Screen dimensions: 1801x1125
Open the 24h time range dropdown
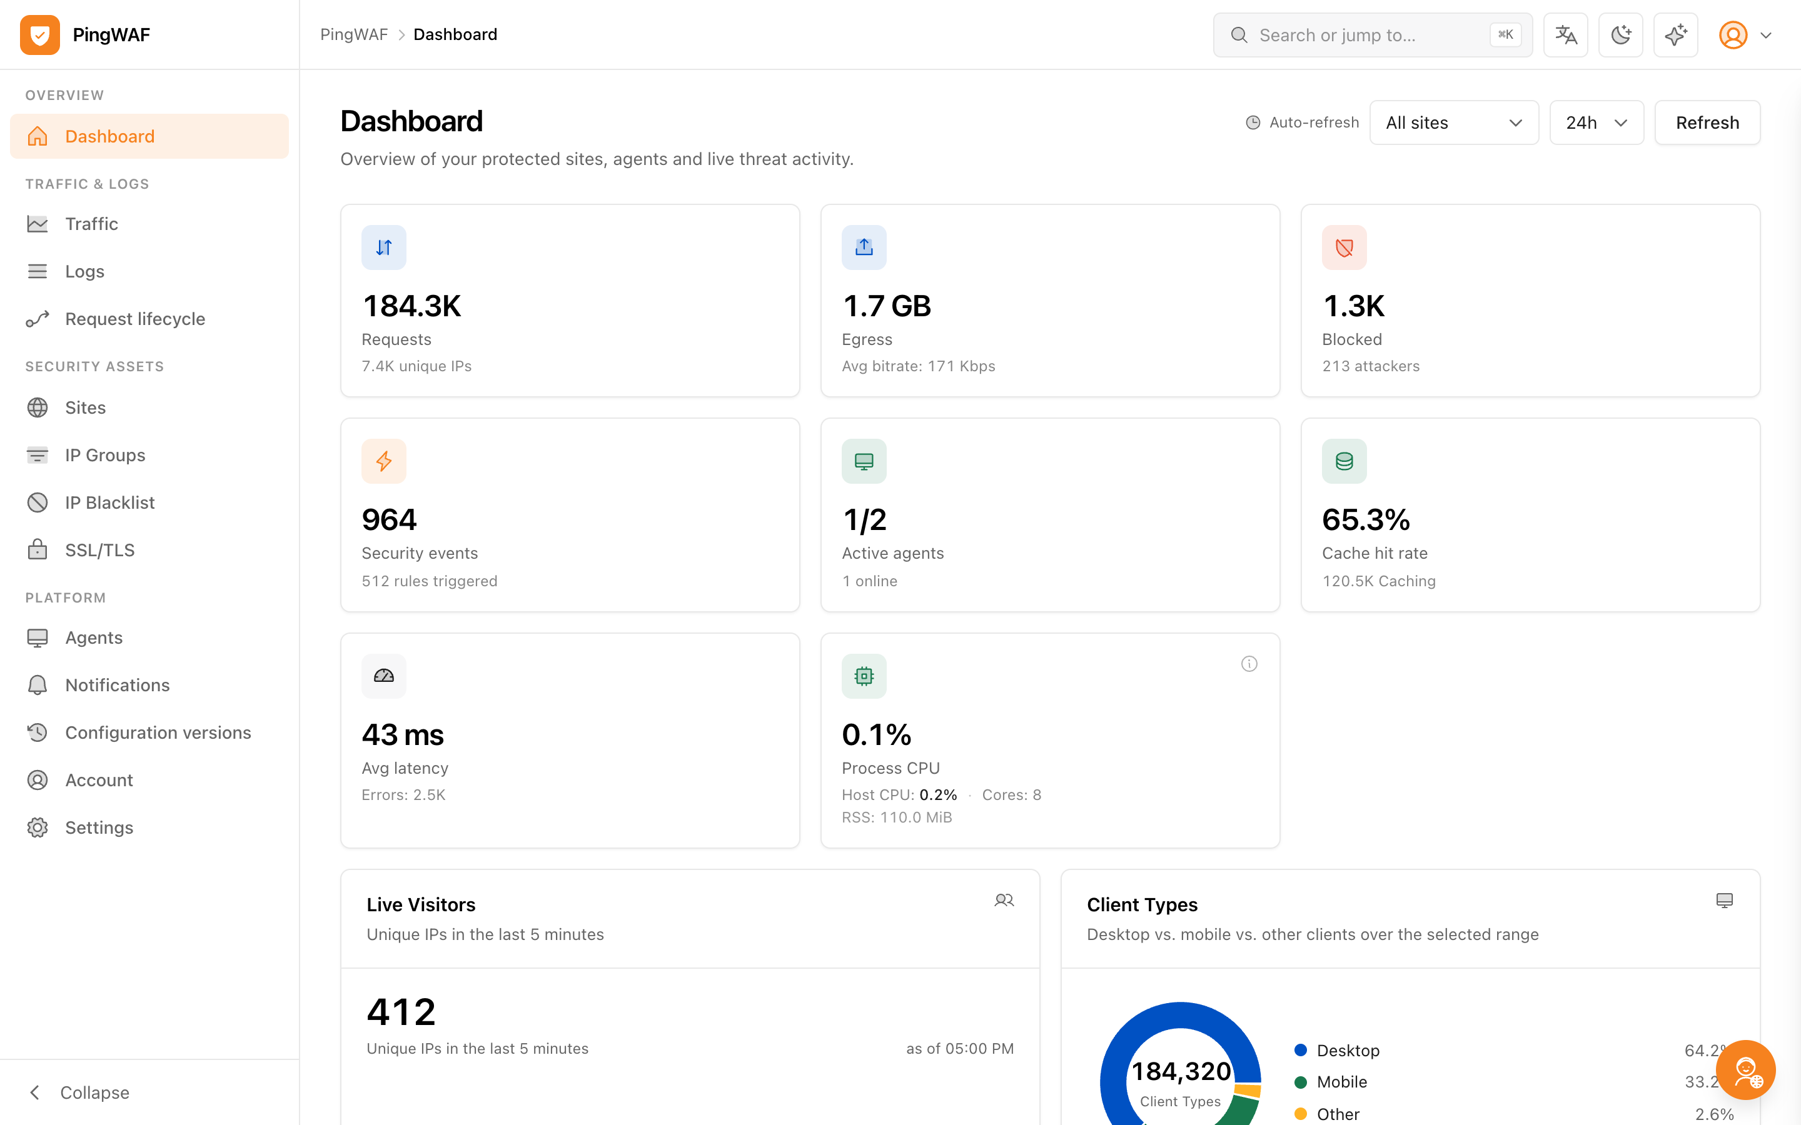[1597, 122]
